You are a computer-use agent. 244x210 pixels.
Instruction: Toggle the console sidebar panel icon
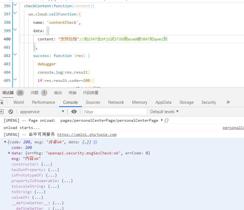[2, 112]
